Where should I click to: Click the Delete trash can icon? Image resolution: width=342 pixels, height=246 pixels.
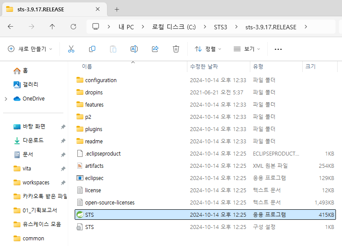tap(176, 49)
